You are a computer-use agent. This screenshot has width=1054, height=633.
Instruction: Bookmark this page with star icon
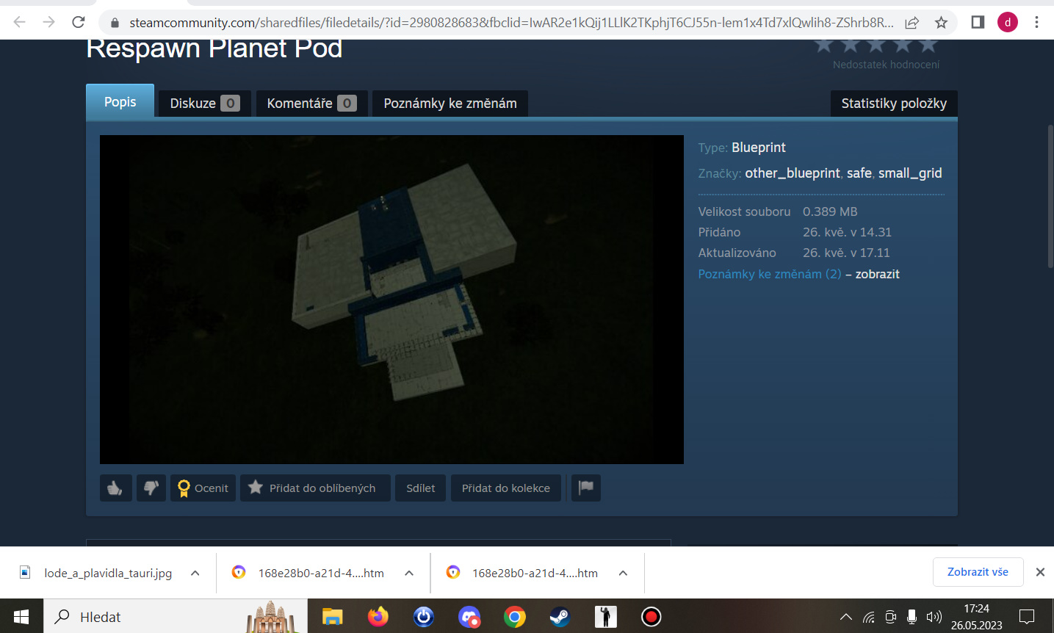[941, 22]
